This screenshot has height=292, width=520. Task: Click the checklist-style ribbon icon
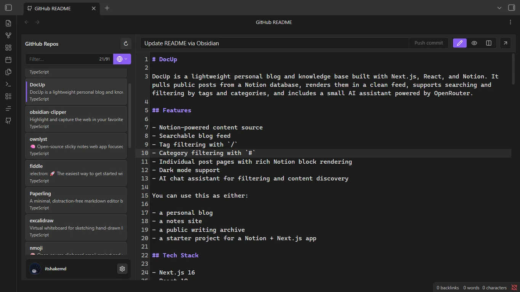click(8, 96)
